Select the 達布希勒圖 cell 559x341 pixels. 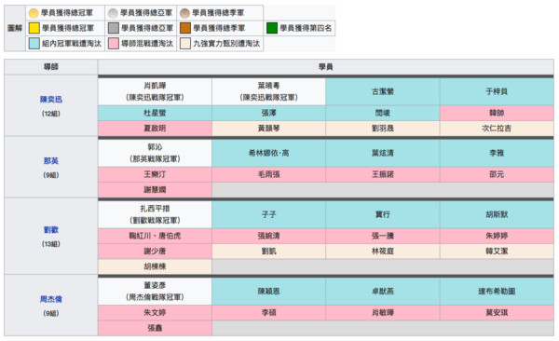[497, 292]
